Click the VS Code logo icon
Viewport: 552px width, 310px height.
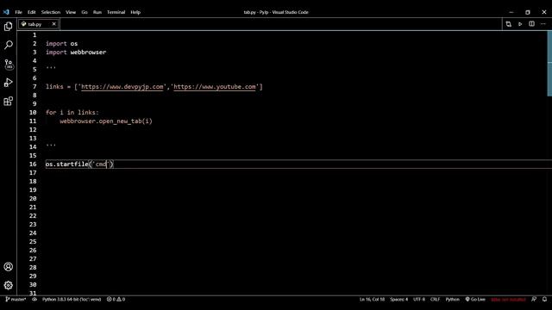(x=6, y=12)
